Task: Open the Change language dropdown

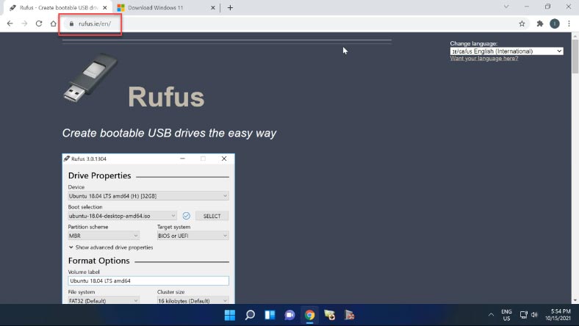Action: tap(507, 51)
